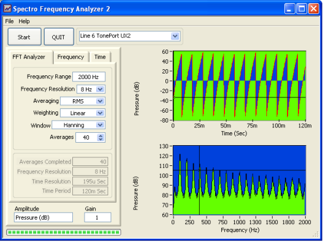Switch to the Time tab
Image resolution: width=331 pixels, height=248 pixels.
tap(100, 57)
